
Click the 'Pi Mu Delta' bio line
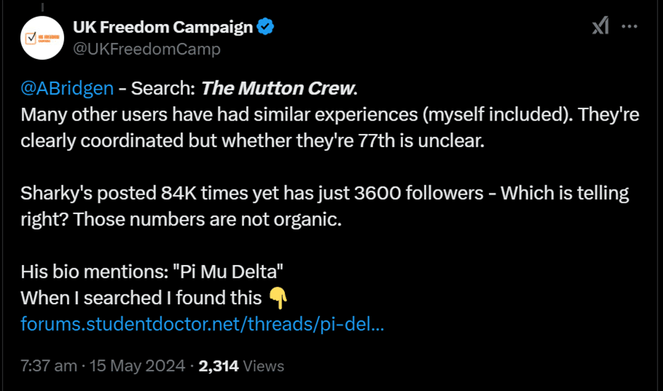152,271
